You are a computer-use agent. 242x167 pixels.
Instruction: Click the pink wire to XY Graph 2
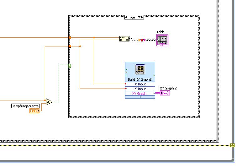157,93
